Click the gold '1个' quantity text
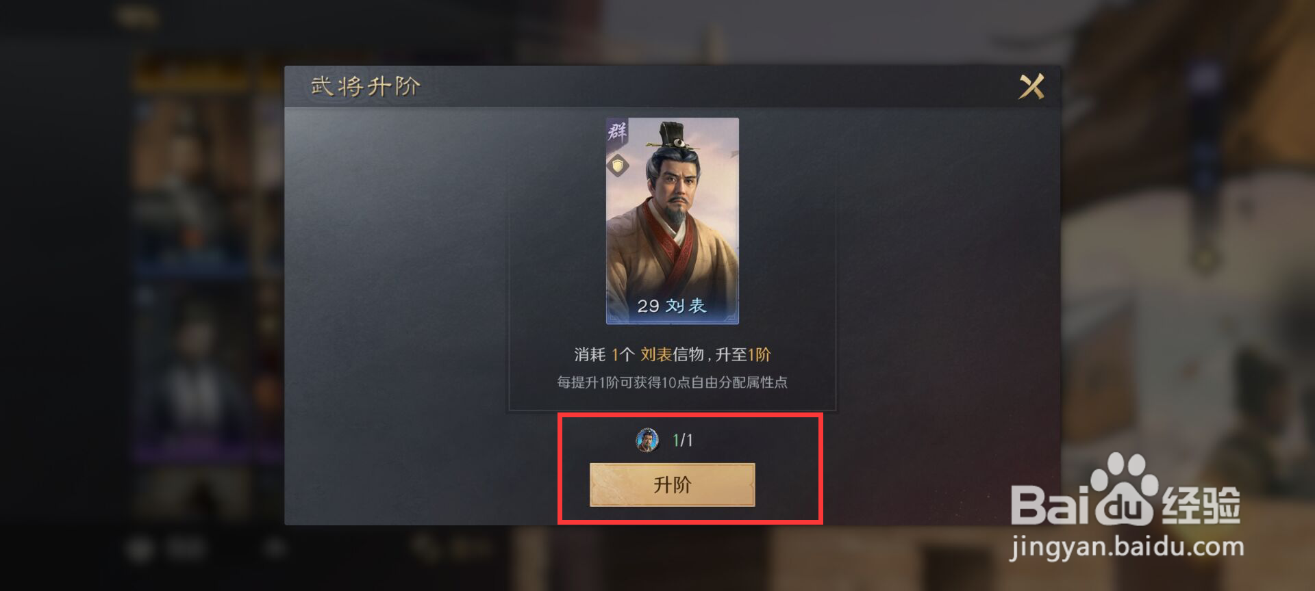Viewport: 1315px width, 591px height. pos(623,354)
